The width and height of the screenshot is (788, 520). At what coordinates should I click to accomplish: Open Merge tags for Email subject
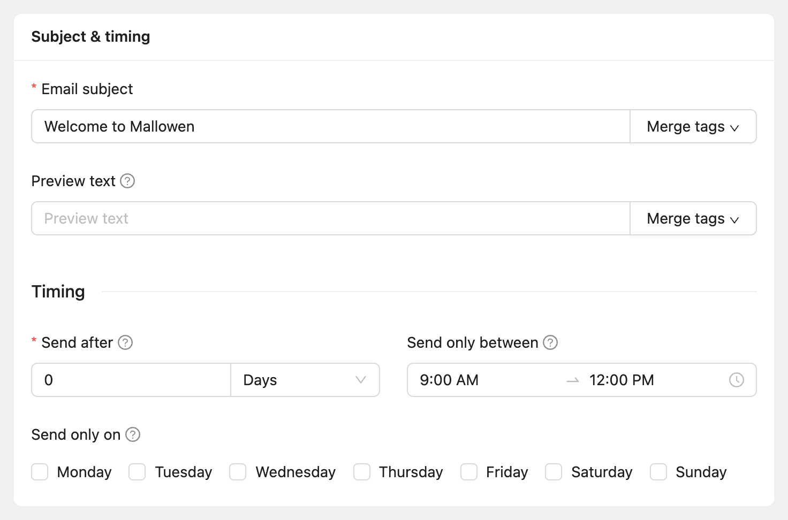[x=693, y=126]
